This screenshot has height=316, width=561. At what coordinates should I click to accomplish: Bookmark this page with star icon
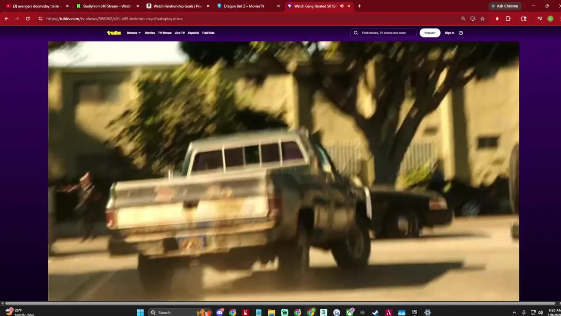click(x=483, y=19)
